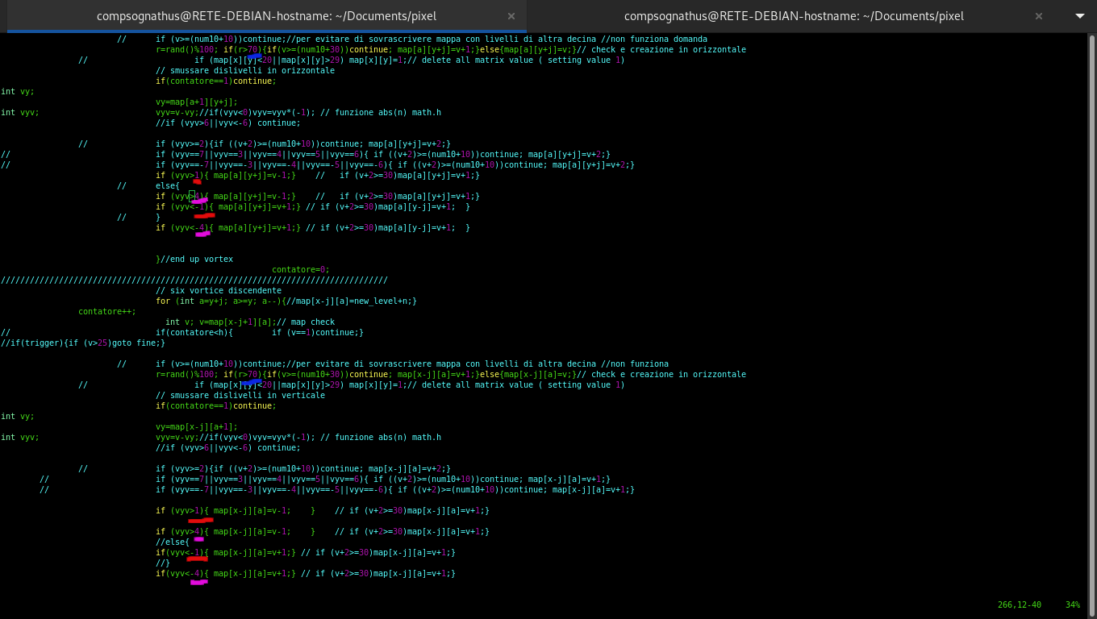The width and height of the screenshot is (1097, 619).
Task: Close the second ~/Documents/pixel tab
Action: click(x=1038, y=16)
